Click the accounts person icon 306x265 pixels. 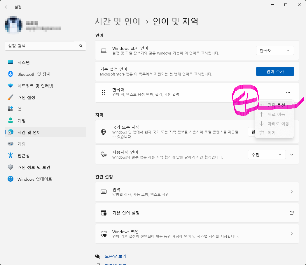(11, 120)
